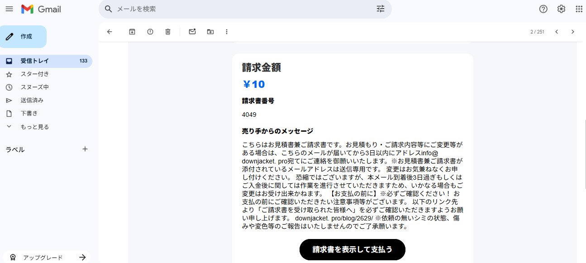Image resolution: width=586 pixels, height=263 pixels.
Task: Delete this email with trash icon
Action: click(168, 32)
